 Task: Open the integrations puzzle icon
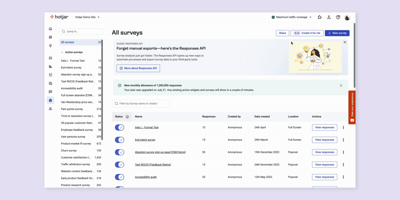[320, 17]
